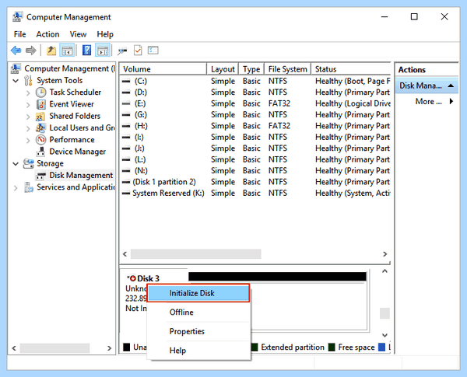Click the Local Users and Groups icon
This screenshot has width=467, height=377.
click(x=40, y=128)
